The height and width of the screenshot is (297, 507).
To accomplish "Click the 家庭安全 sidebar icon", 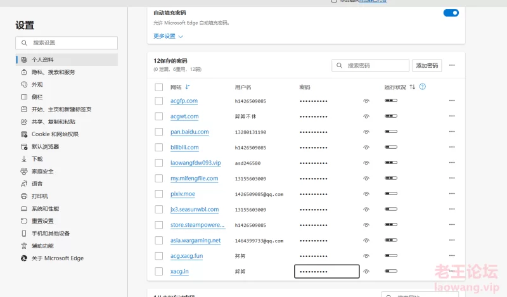I will point(24,171).
